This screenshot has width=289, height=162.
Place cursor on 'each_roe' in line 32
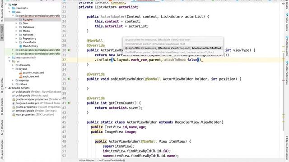(x=139, y=60)
